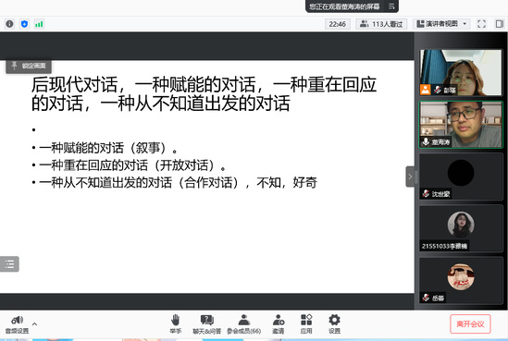Open the screen-share banner menu icon
This screenshot has width=508, height=341.
391,6
